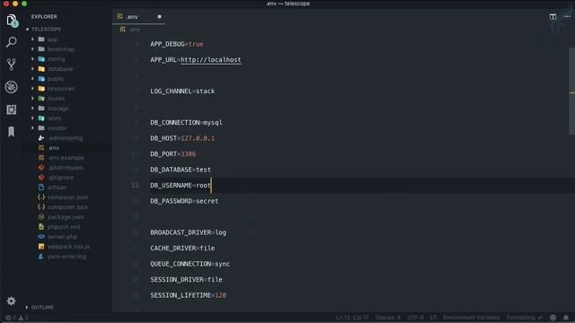Click the feedback smiley in status bar
Viewport: 575px width, 323px height.
coord(553,318)
